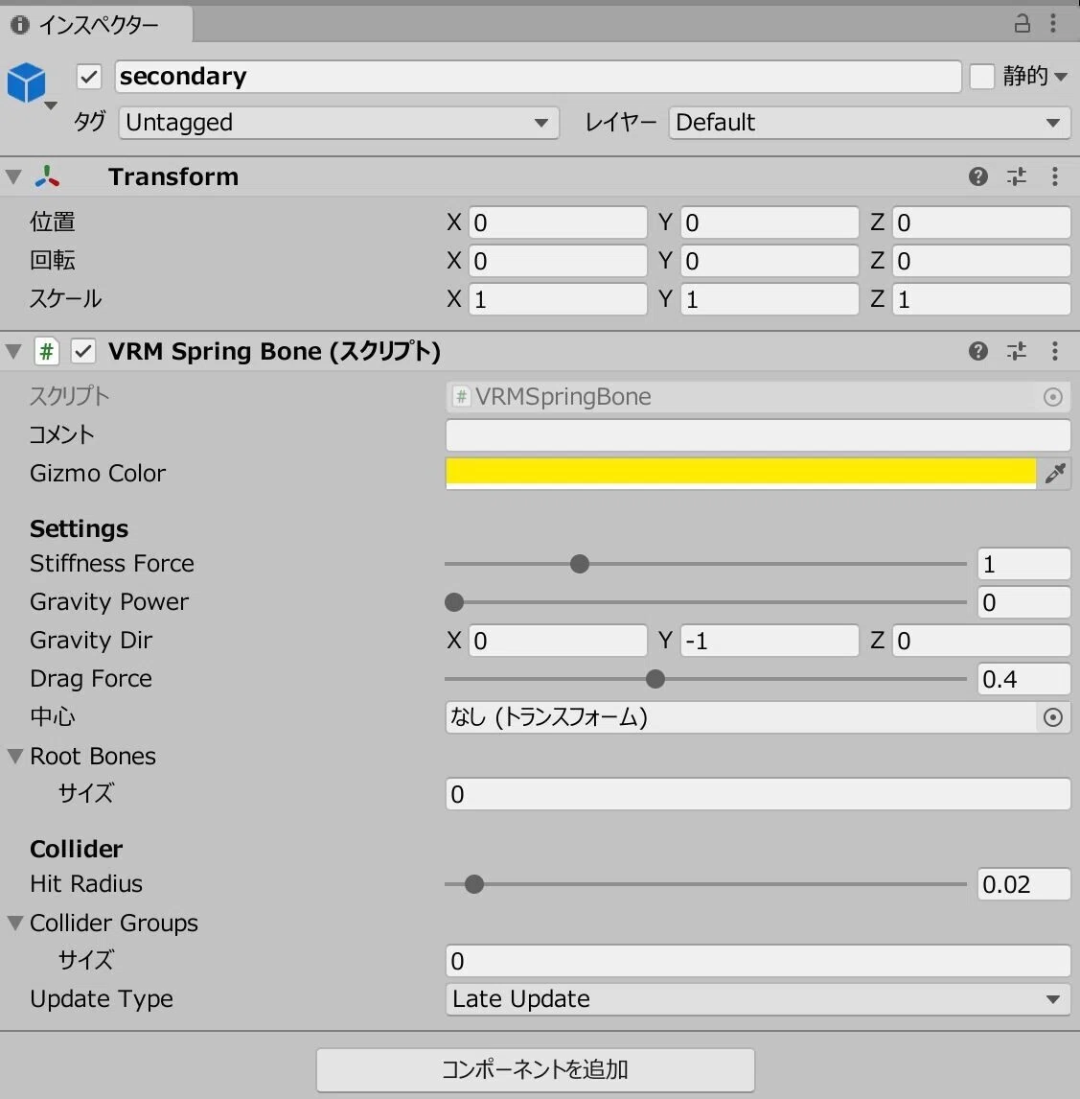Image resolution: width=1080 pixels, height=1099 pixels.
Task: Click the scale X field
Action: [x=558, y=300]
